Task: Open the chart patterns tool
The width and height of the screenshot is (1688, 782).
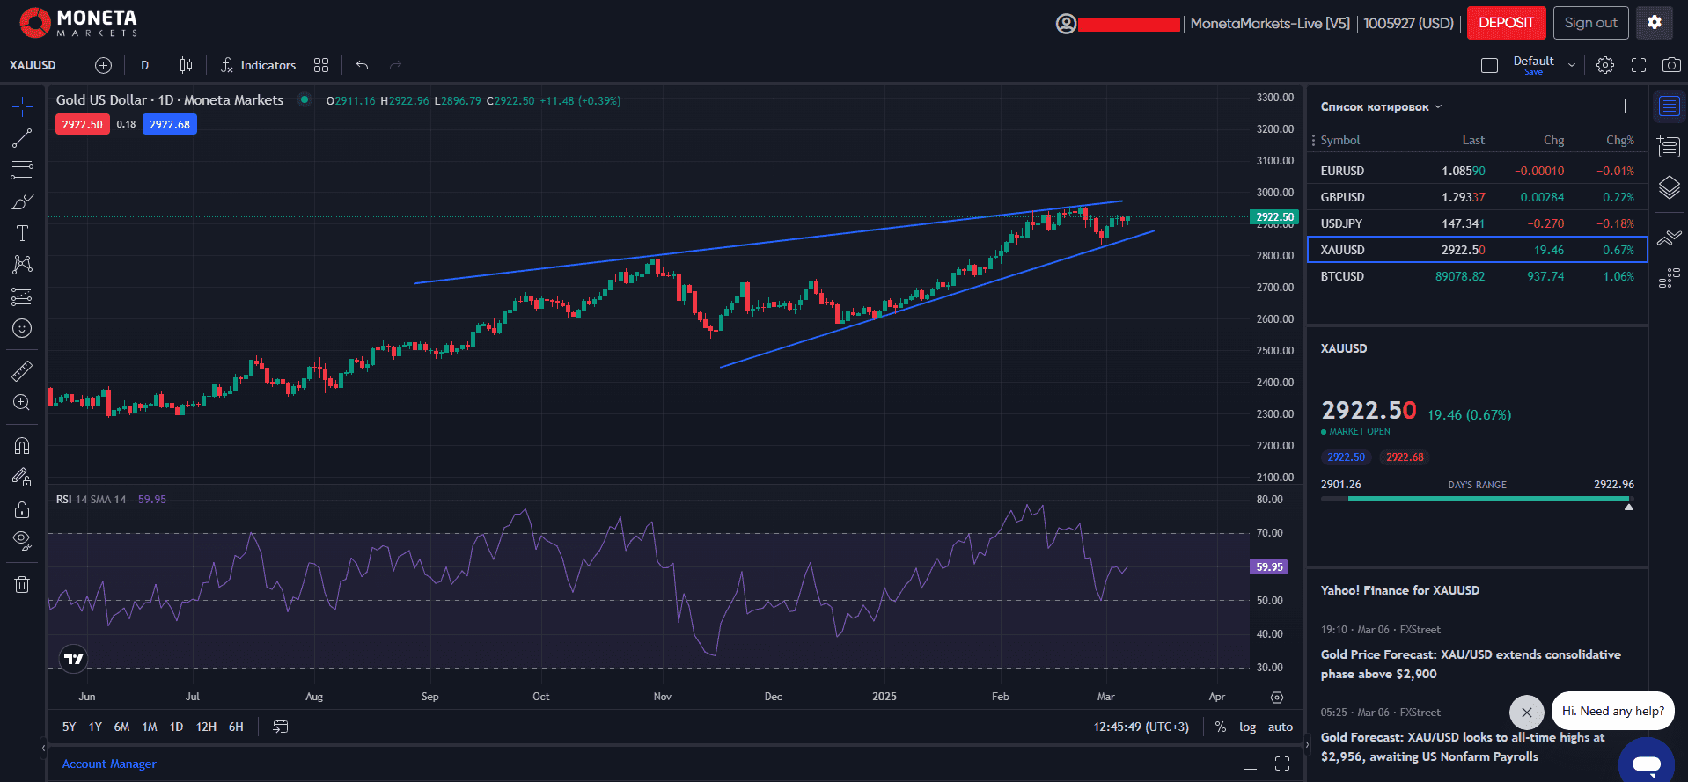Action: click(22, 265)
